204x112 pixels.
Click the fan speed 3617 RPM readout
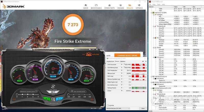click(x=53, y=92)
